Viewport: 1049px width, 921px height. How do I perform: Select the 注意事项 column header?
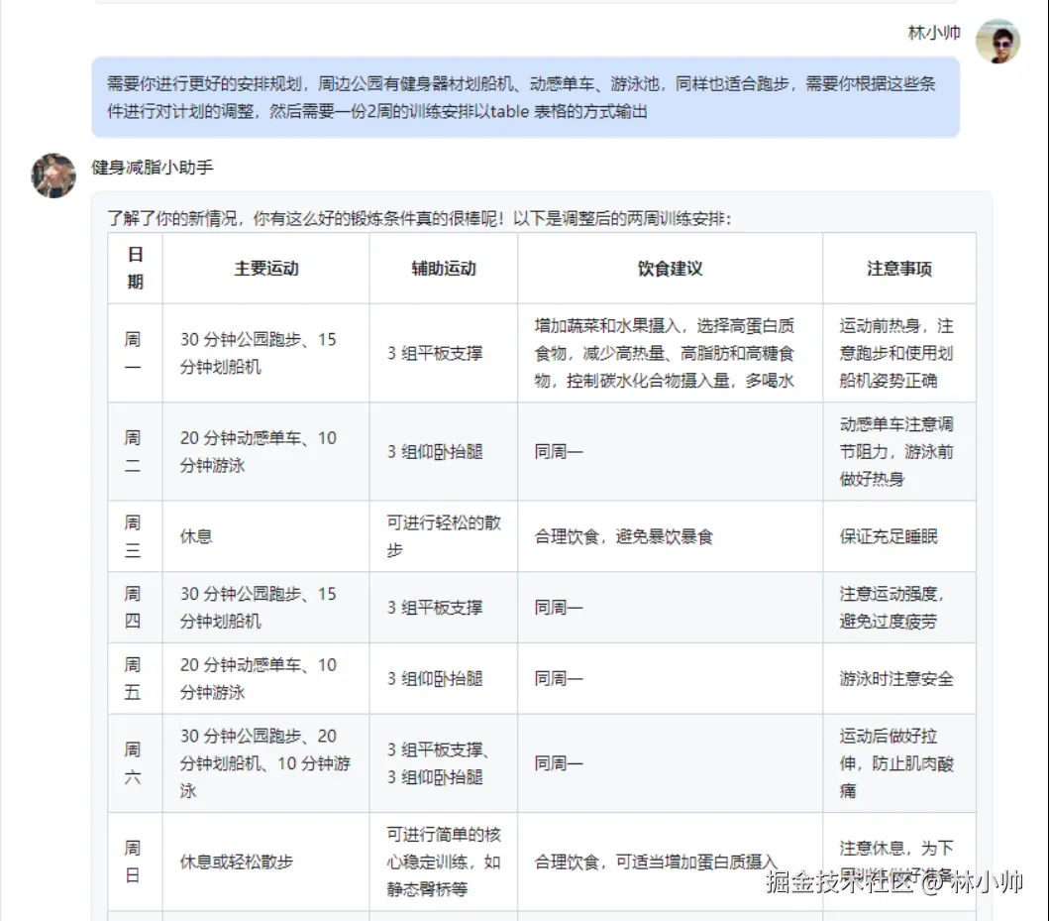[898, 268]
